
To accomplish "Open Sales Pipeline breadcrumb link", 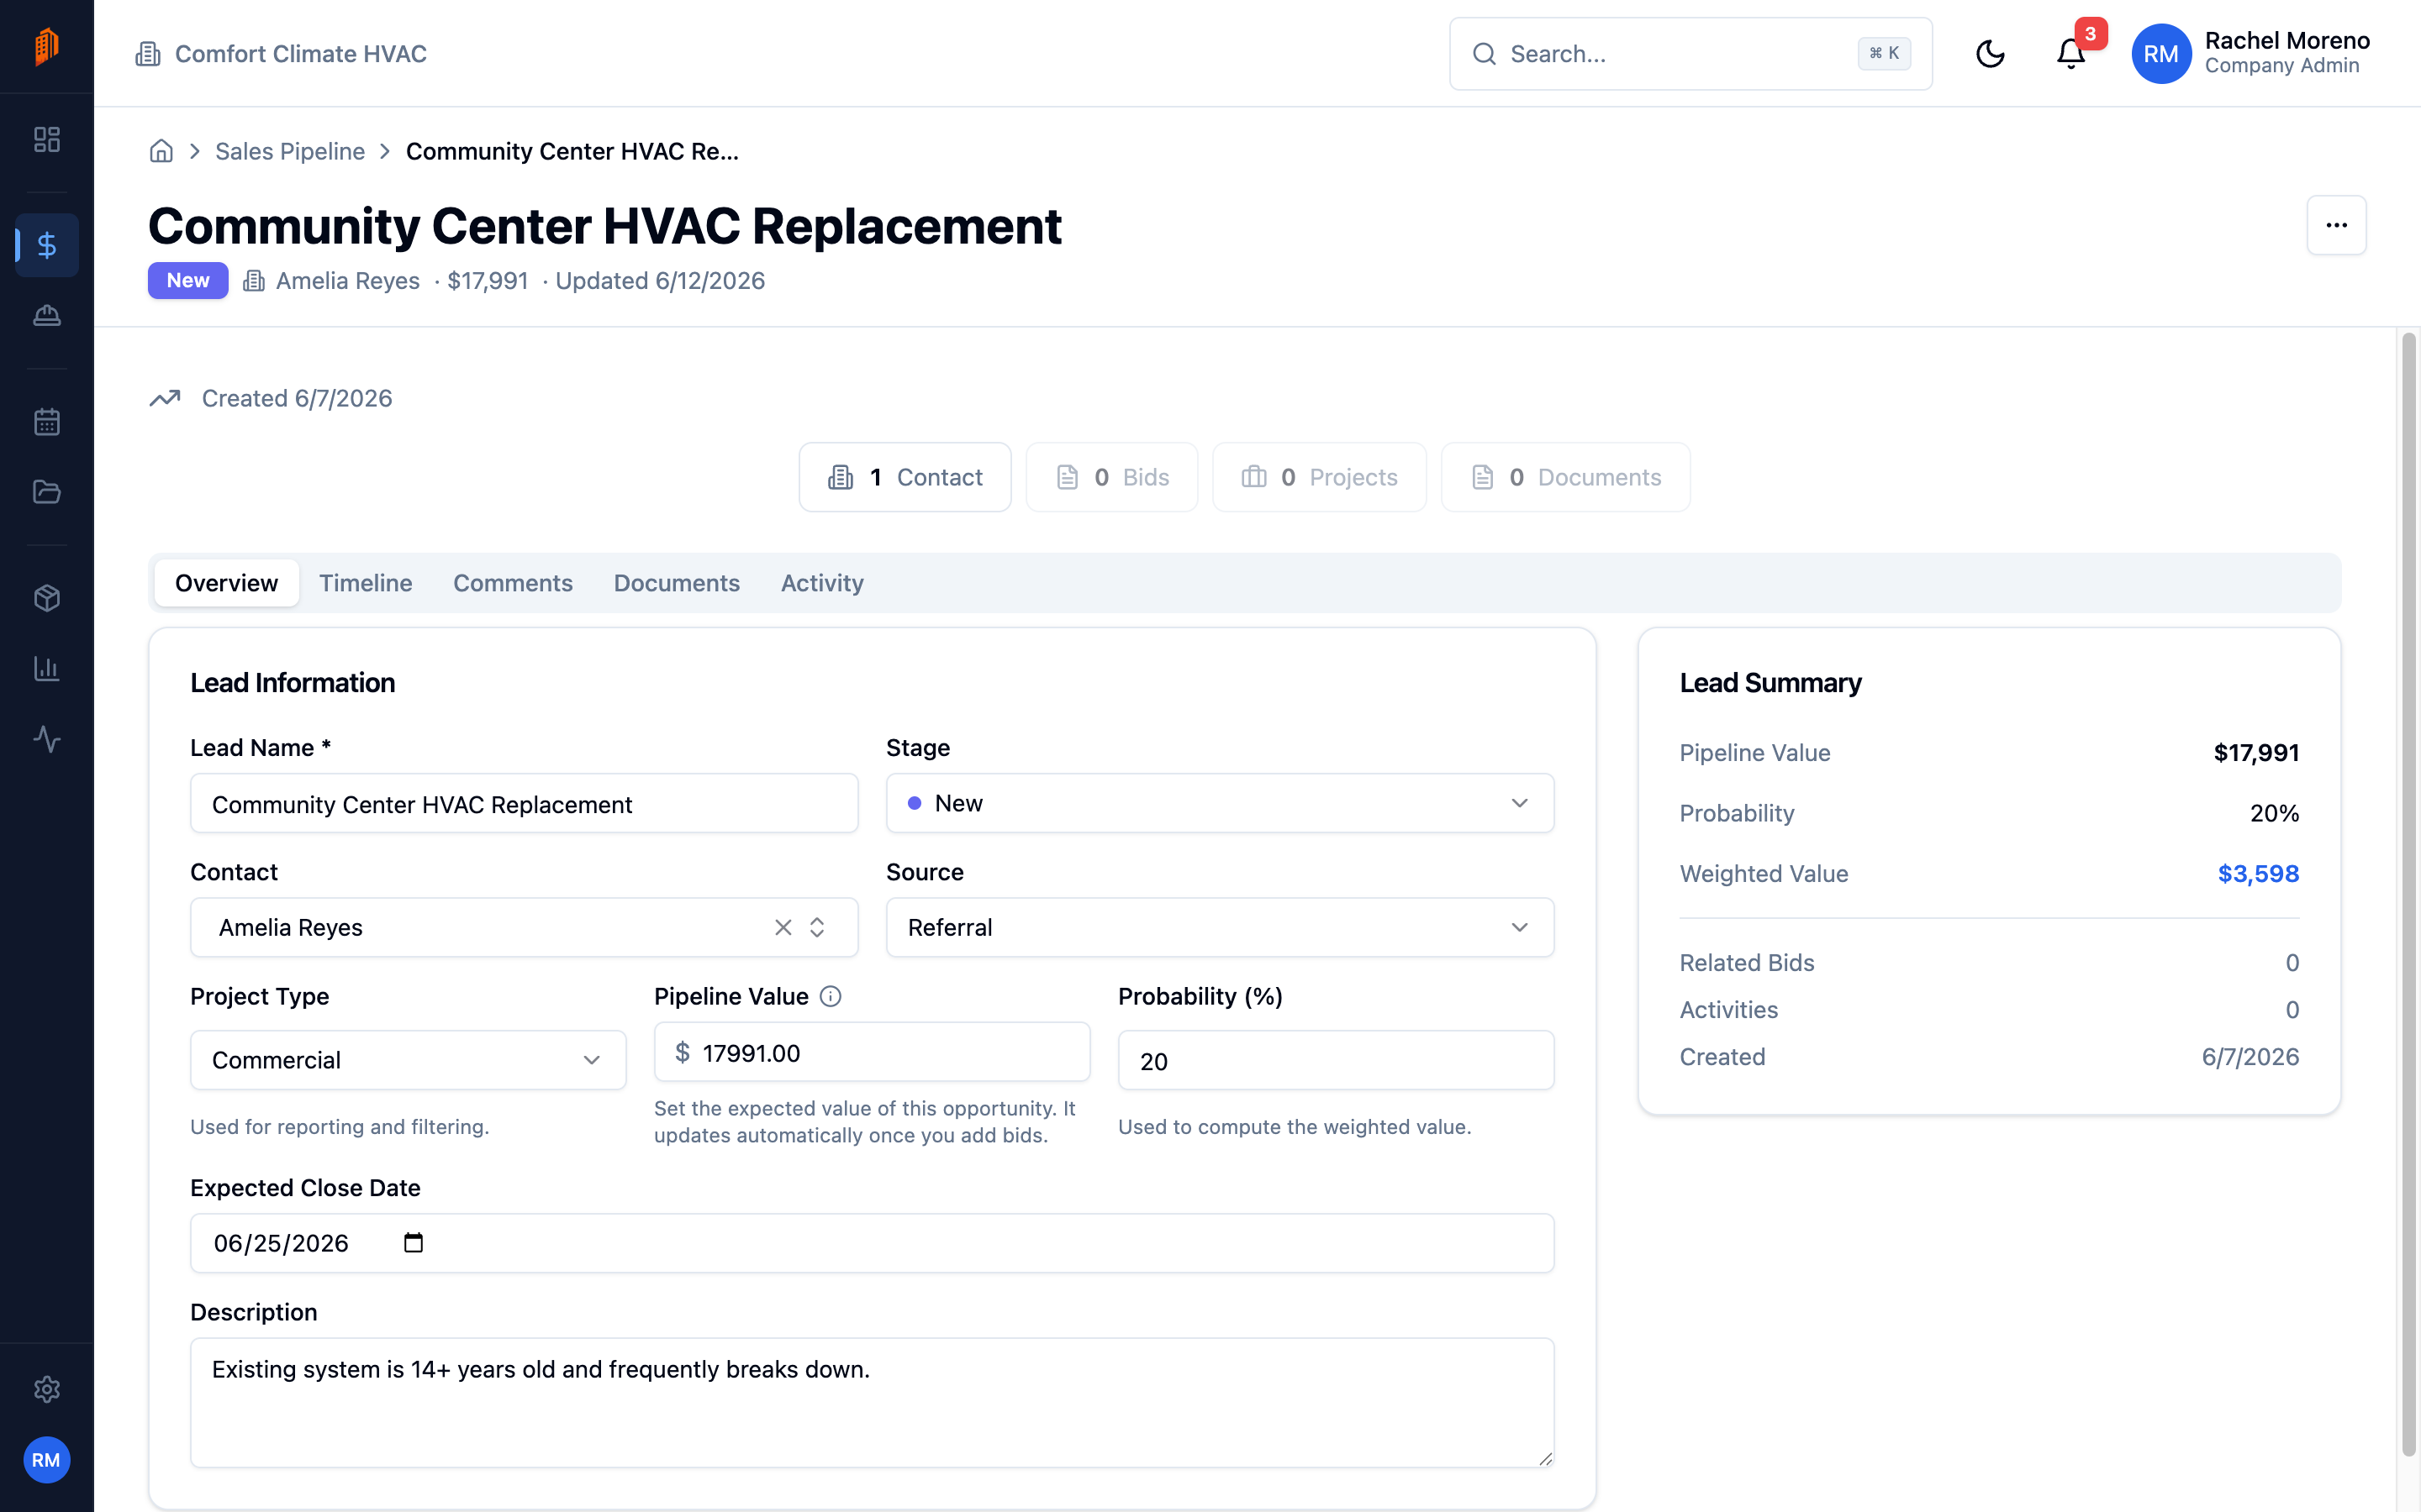I will tap(290, 151).
